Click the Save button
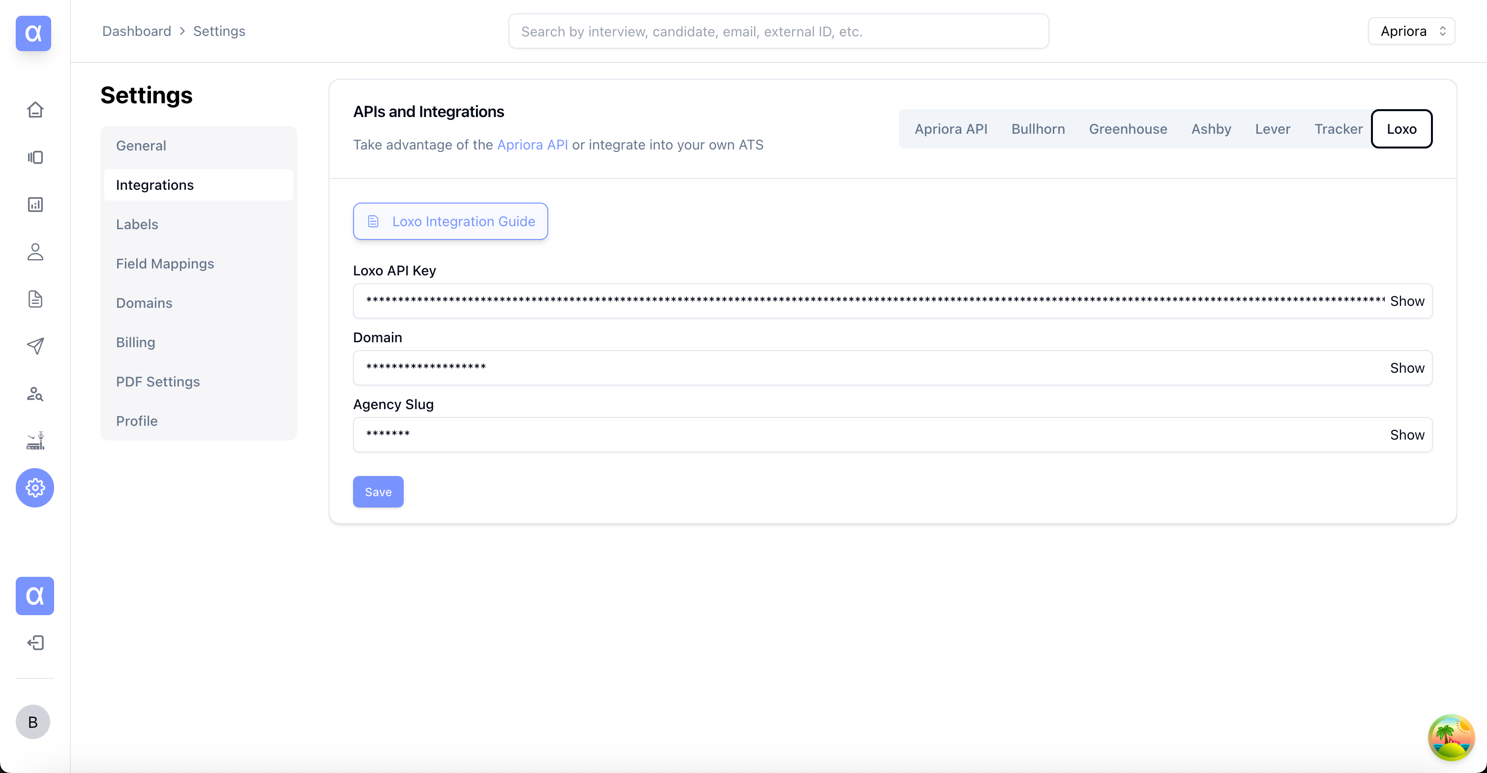 [x=378, y=492]
